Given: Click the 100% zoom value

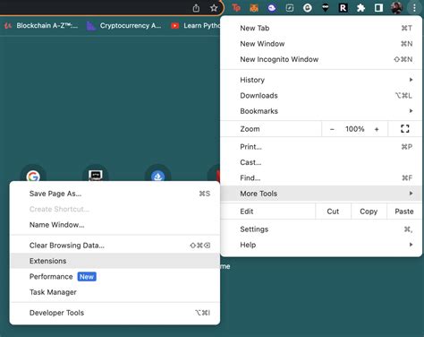Looking at the screenshot, I should coord(355,129).
